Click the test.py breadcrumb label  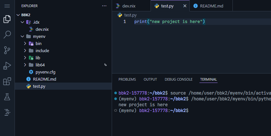130,15
